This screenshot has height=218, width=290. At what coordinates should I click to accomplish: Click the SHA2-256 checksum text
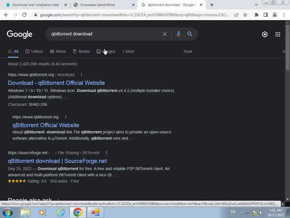tap(38, 104)
